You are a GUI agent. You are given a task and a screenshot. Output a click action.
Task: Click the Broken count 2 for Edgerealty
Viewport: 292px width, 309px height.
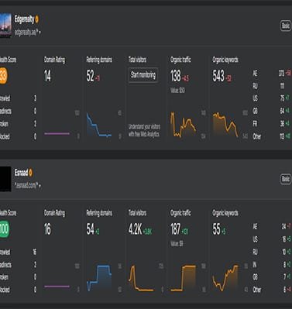pyautogui.click(x=36, y=124)
